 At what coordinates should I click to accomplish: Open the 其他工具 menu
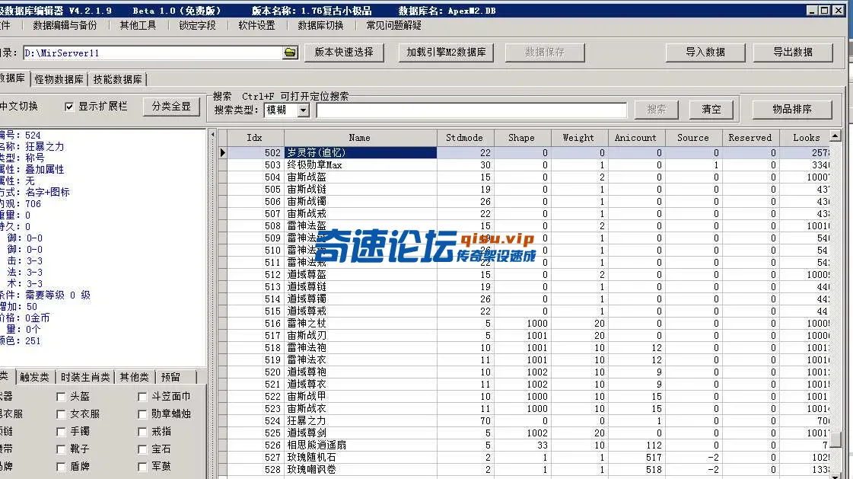(138, 26)
